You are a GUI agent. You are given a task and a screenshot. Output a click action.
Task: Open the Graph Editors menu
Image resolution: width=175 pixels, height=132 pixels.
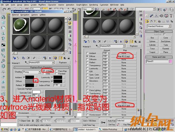tap(82, 5)
